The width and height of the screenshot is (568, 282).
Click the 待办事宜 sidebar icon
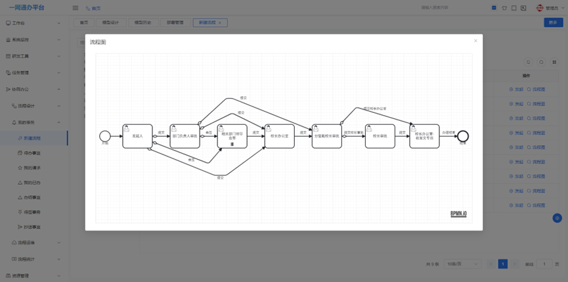pos(20,153)
